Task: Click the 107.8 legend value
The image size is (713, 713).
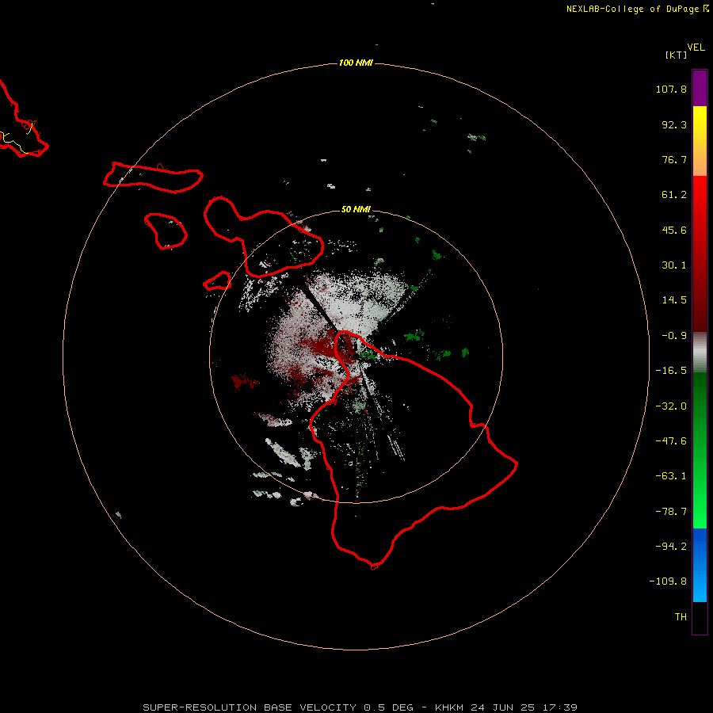Action: 671,89
